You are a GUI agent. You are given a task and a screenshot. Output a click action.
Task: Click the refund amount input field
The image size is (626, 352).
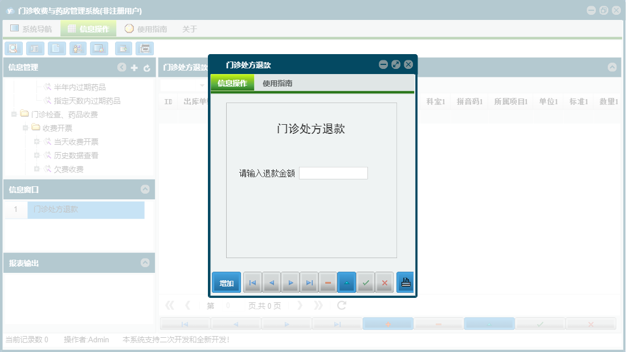click(x=334, y=173)
